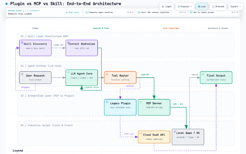Click the Cloud SaaS API cloud icon
This screenshot has width=246, height=154.
(141, 133)
